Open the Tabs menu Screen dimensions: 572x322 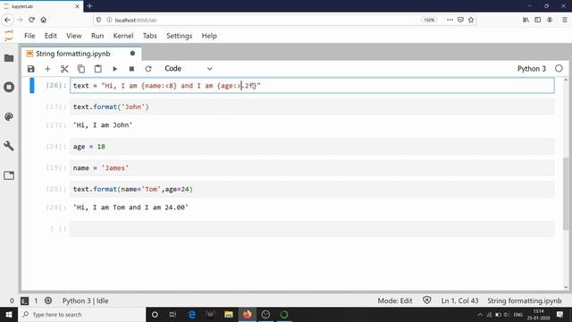tap(150, 36)
